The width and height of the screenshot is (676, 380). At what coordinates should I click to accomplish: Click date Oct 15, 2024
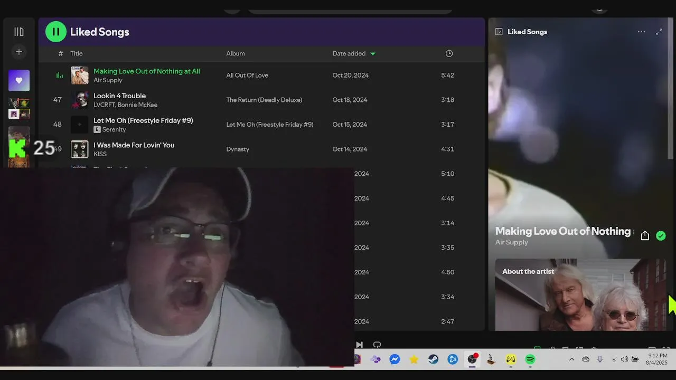[350, 125]
